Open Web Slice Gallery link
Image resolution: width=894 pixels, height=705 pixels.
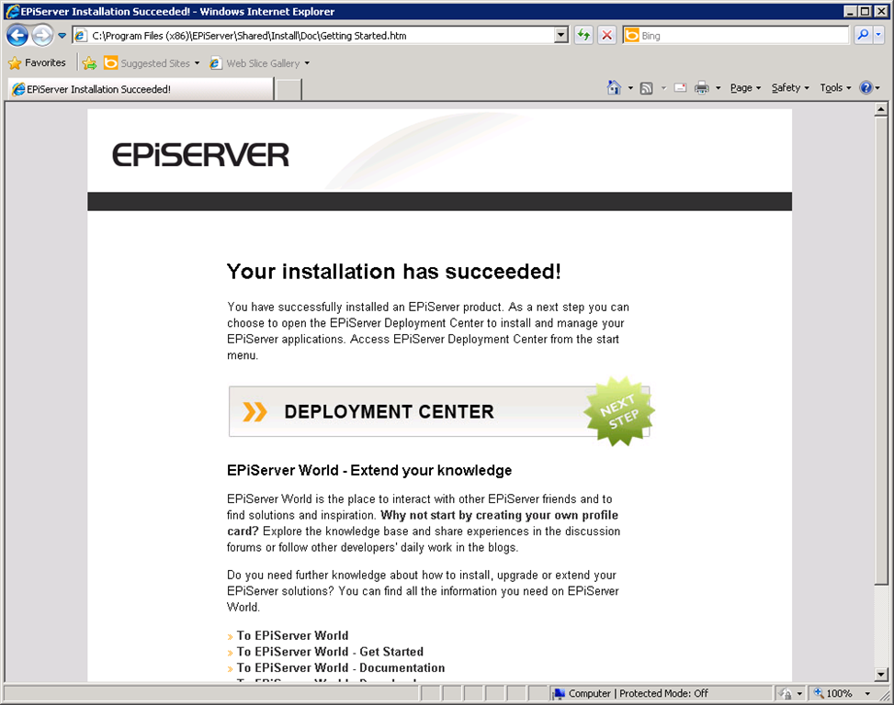pyautogui.click(x=255, y=63)
